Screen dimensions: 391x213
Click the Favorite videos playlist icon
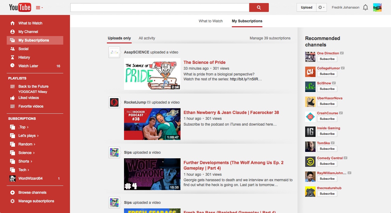(13, 106)
